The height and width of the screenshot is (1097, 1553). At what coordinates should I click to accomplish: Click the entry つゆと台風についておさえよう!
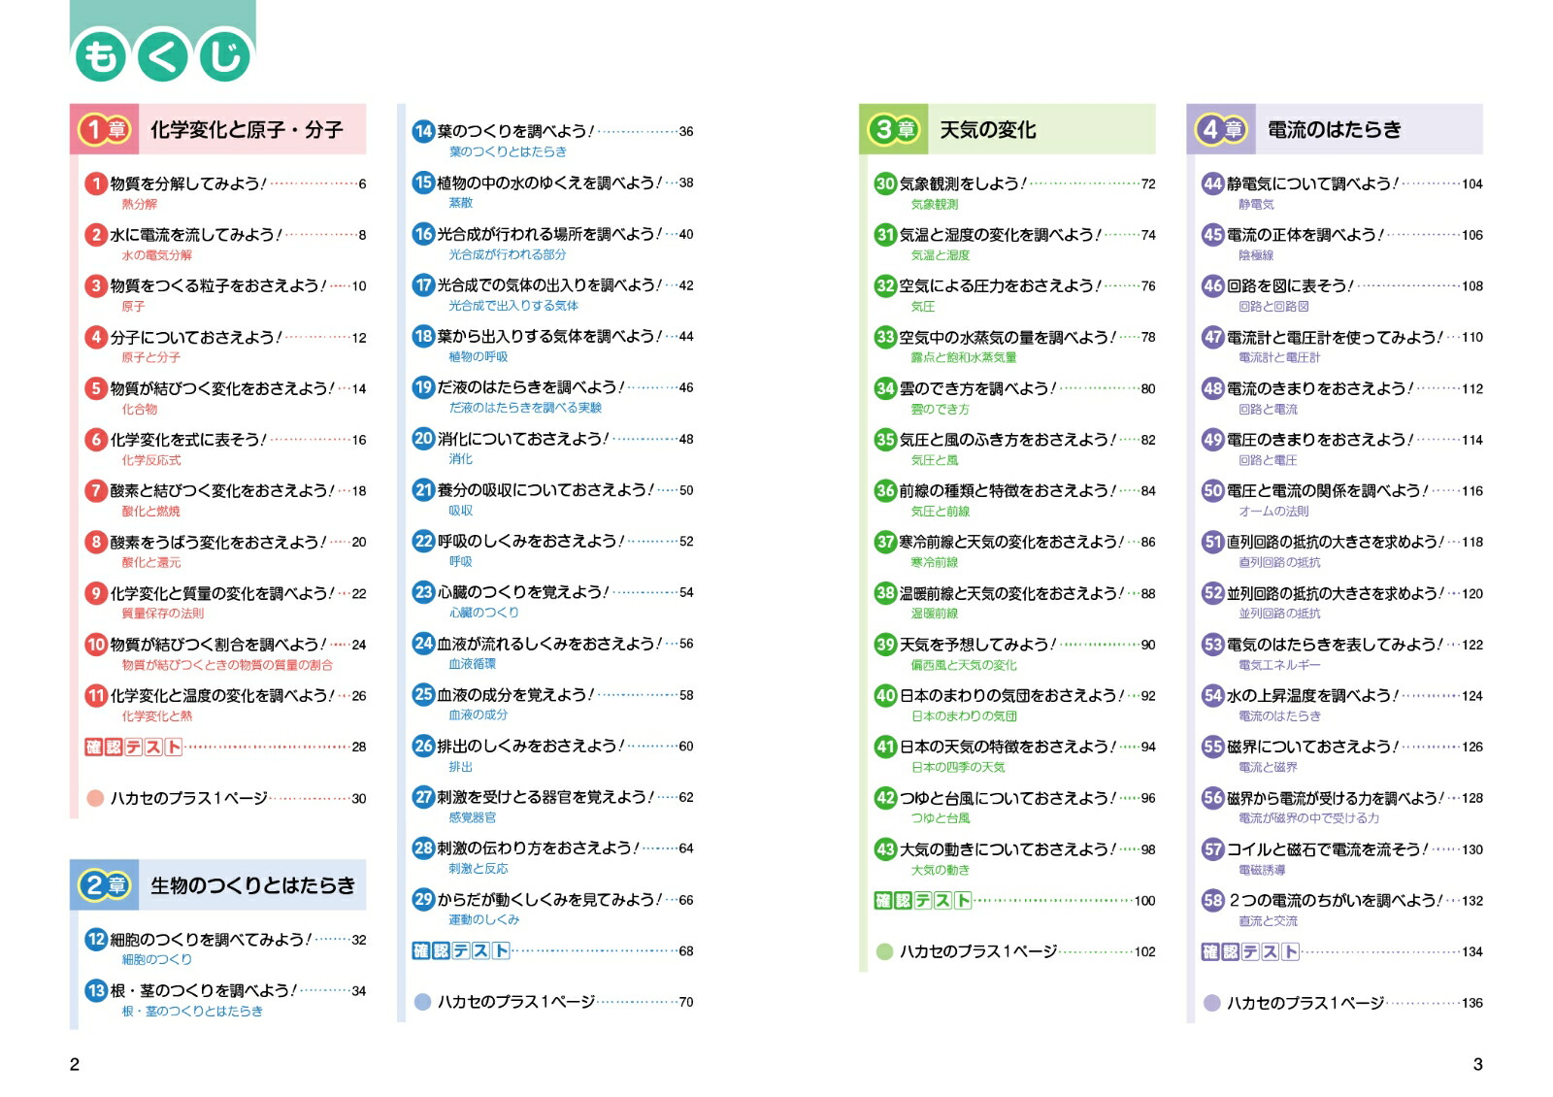(1008, 798)
